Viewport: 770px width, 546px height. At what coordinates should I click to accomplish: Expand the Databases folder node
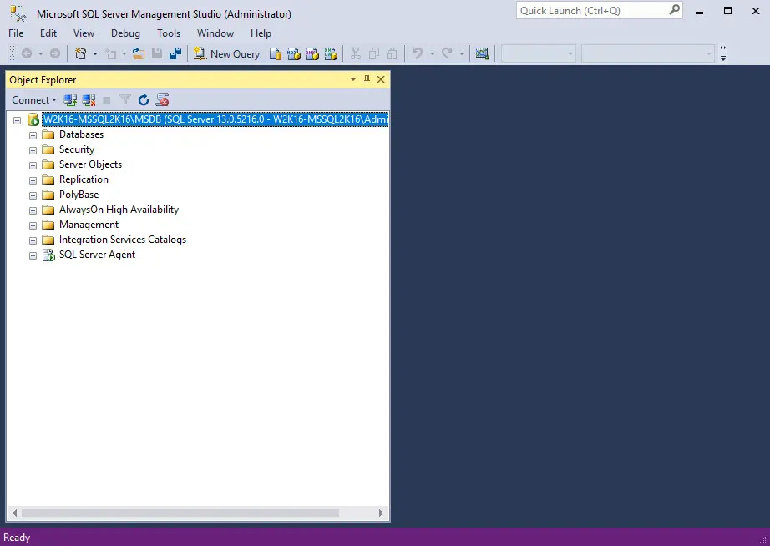click(33, 135)
